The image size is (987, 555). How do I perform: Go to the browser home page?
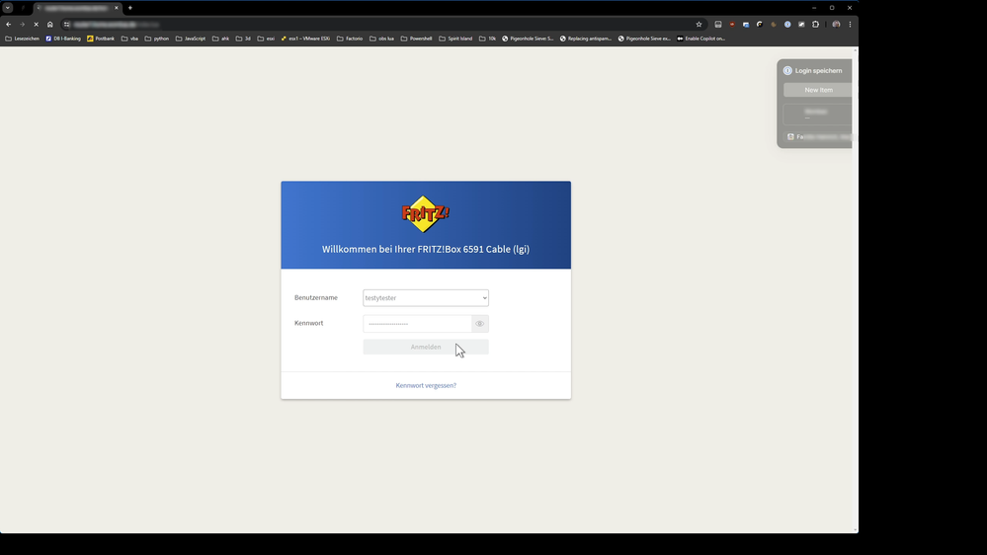50,24
